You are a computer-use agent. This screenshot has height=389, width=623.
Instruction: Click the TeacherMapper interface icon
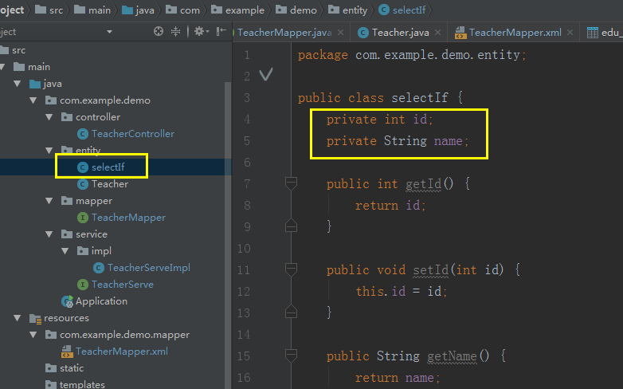pyautogui.click(x=82, y=218)
